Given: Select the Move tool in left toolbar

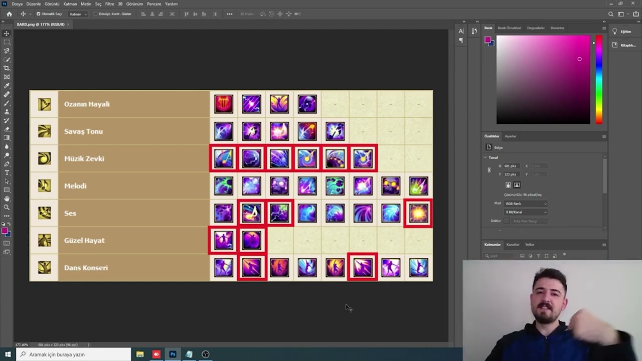Looking at the screenshot, I should pos(7,34).
